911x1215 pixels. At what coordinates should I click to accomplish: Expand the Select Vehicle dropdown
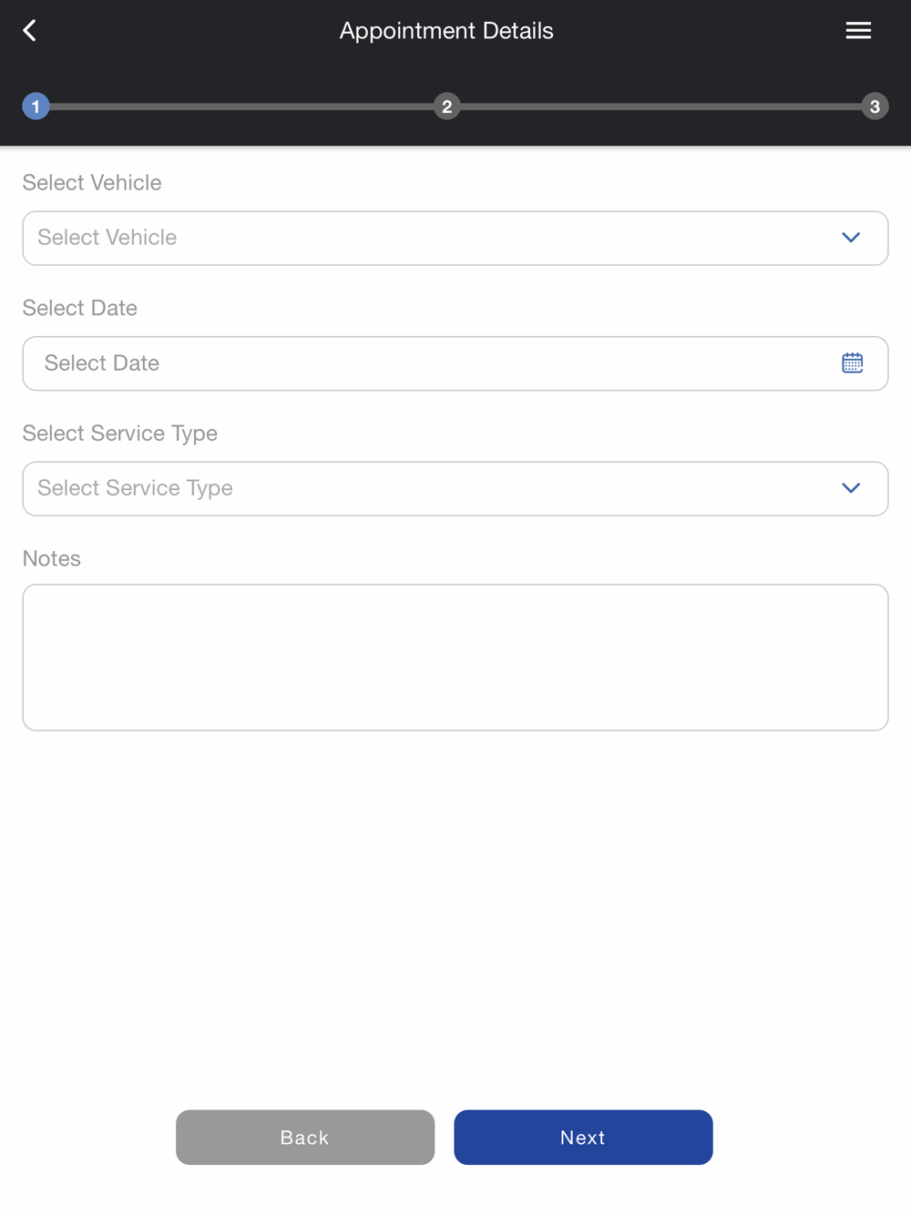click(455, 238)
